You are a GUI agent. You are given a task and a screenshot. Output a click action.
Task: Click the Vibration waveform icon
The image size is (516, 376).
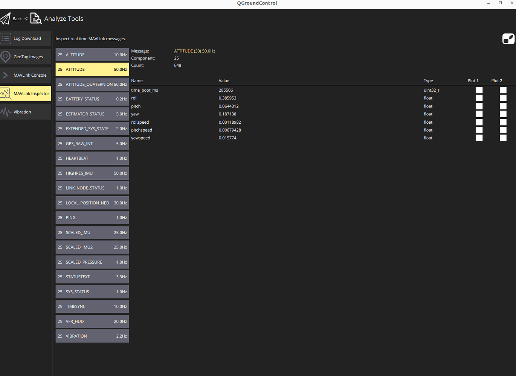[x=6, y=112]
